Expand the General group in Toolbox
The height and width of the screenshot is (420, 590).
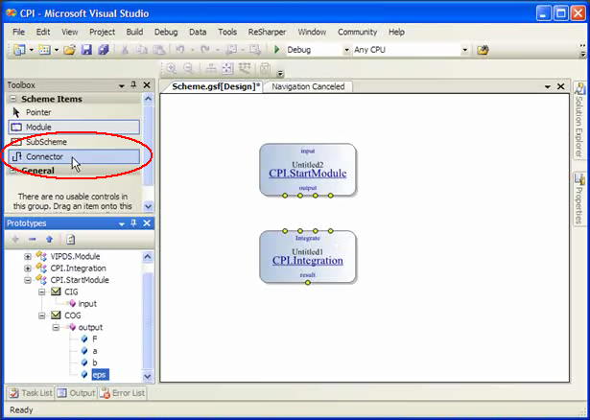click(13, 171)
